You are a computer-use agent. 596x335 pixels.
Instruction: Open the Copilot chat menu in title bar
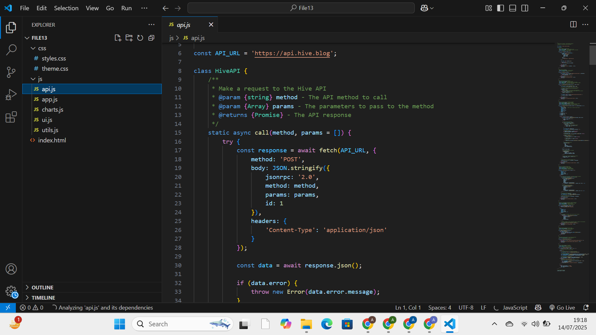tap(427, 8)
